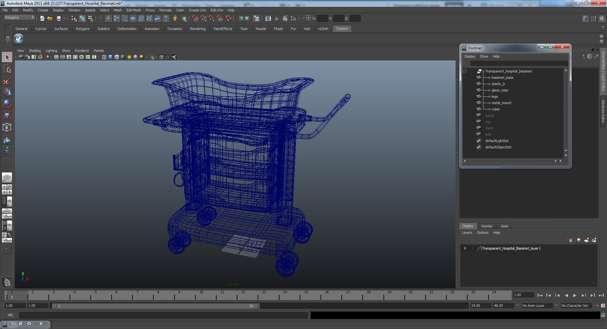The image size is (607, 329).
Task: Toggle Make live surface magnet
Action: [x=228, y=19]
